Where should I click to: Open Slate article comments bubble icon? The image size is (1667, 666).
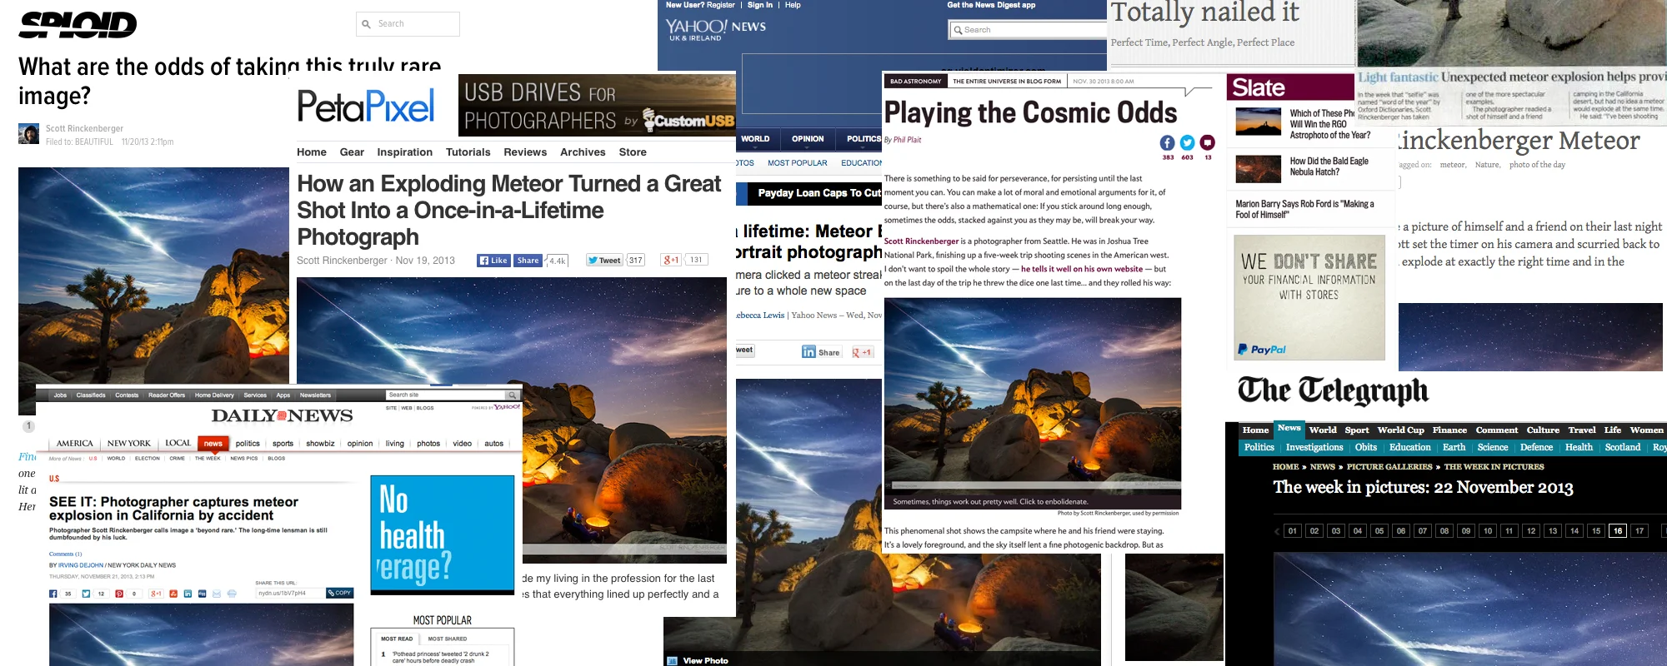(1207, 143)
